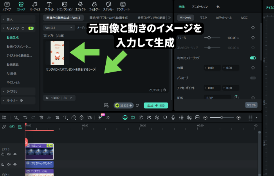Switch to 開始/終了フレームから動画生成 tab
Viewport: 274px width, 176px height.
pyautogui.click(x=109, y=18)
